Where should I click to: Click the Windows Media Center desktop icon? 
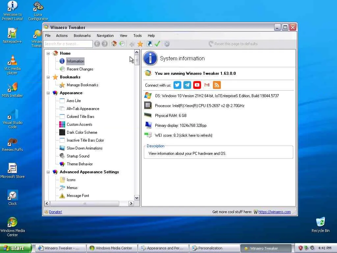(13, 227)
